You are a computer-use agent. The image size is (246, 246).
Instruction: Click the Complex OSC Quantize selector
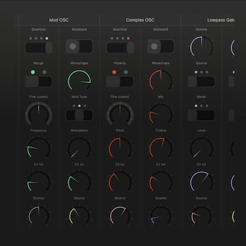tap(120, 47)
